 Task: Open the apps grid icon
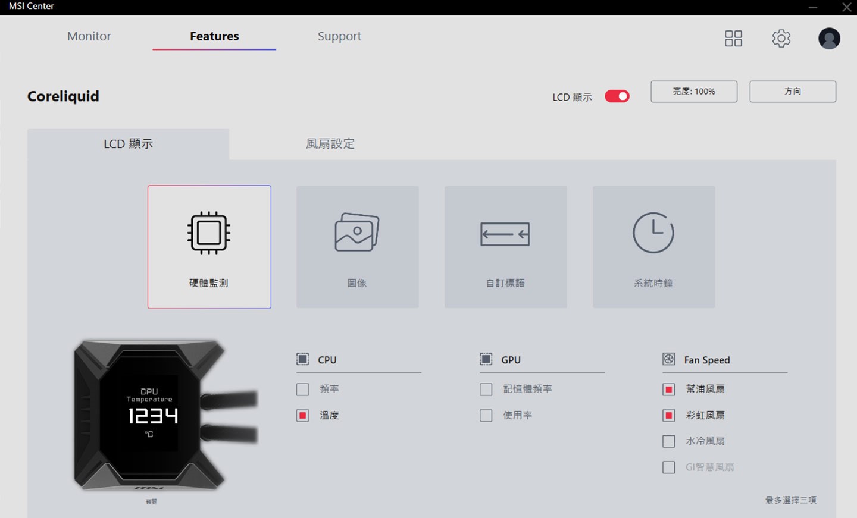tap(733, 38)
